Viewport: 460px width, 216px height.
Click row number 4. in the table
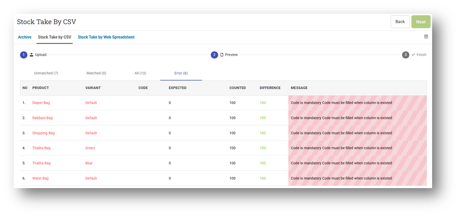pos(24,148)
